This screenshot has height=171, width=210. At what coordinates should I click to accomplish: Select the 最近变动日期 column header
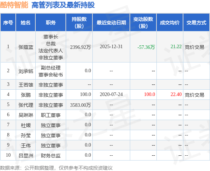[111, 22]
